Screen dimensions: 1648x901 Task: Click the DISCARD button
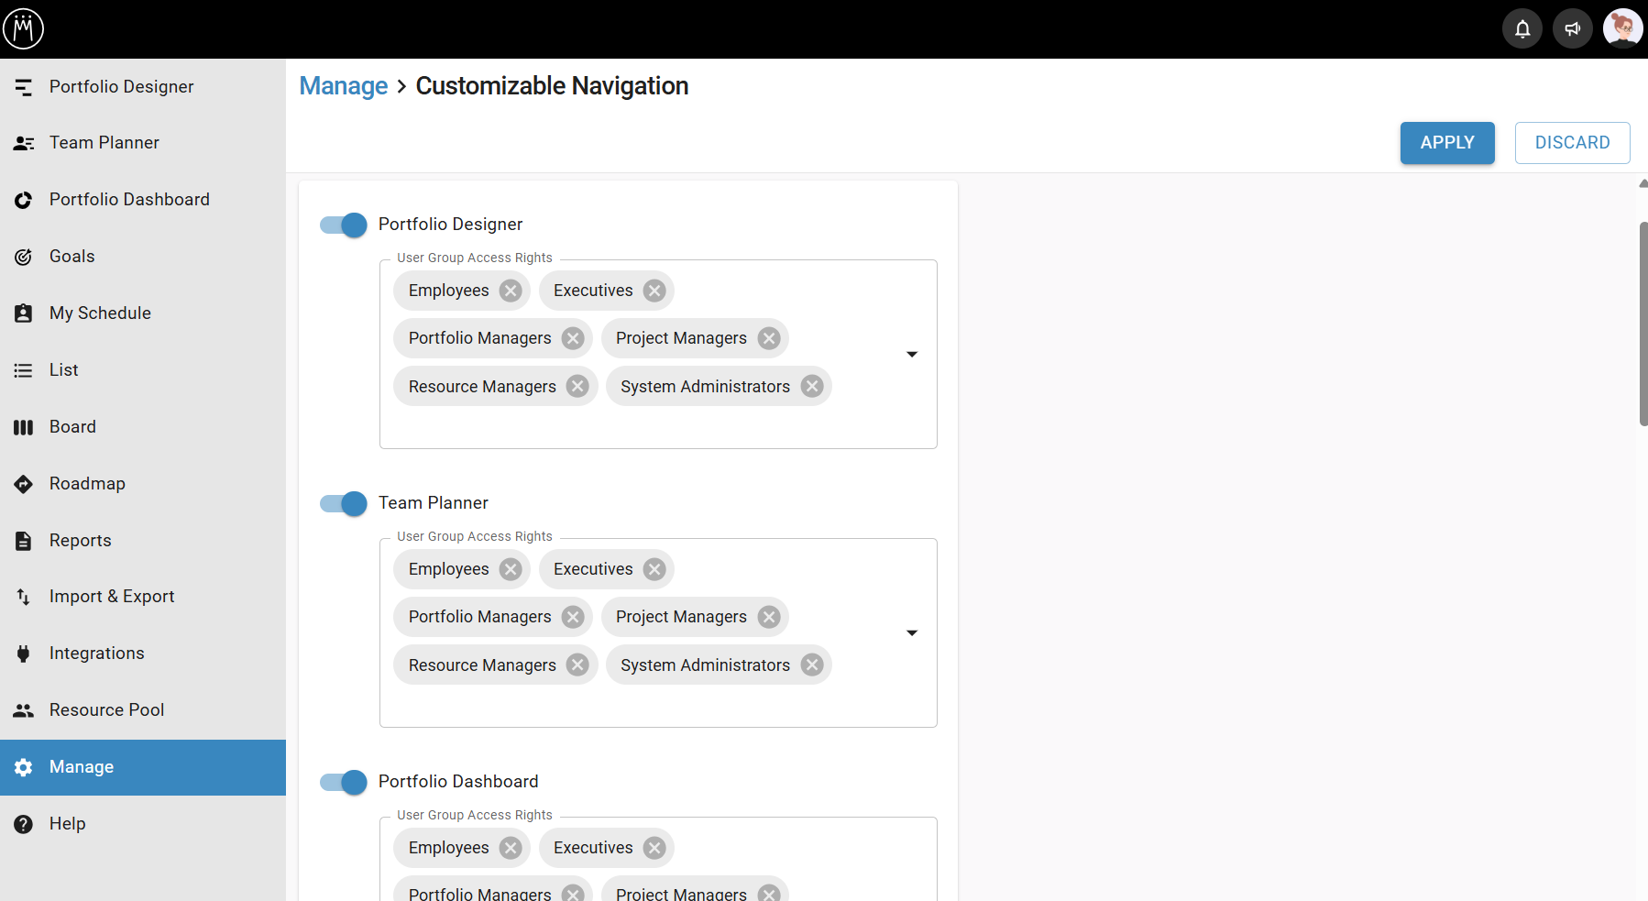click(x=1572, y=143)
